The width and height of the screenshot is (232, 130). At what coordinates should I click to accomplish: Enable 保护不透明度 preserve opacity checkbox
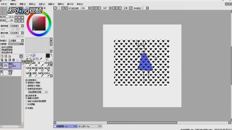coord(0,47)
